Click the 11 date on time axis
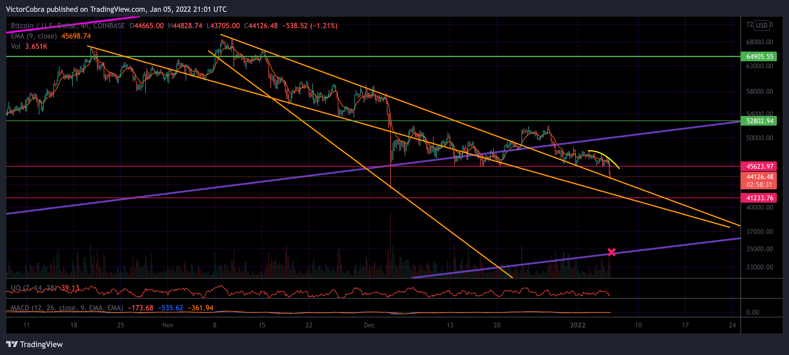789x355 pixels. (x=27, y=325)
